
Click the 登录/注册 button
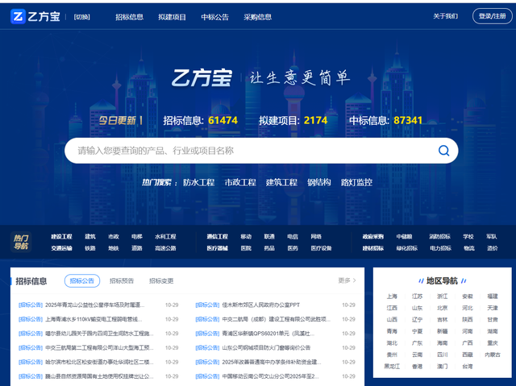[493, 16]
